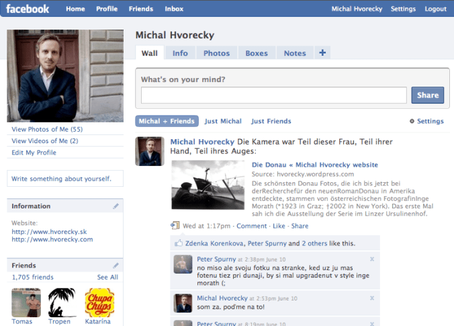Image resolution: width=454 pixels, height=326 pixels.
Task: Click the pencil icon in Friends box
Action: pos(116,266)
